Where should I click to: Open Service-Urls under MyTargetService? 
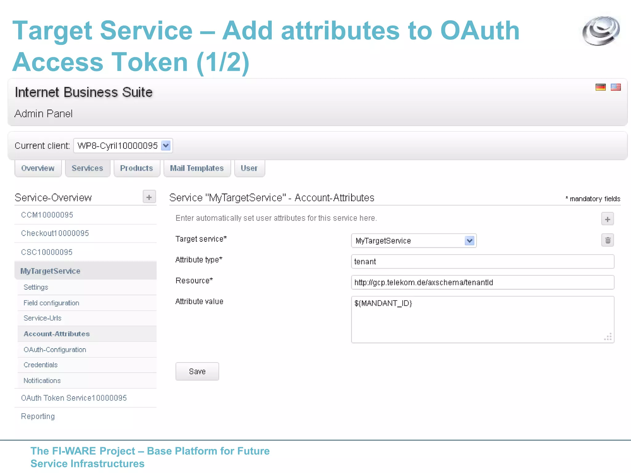tap(87, 318)
